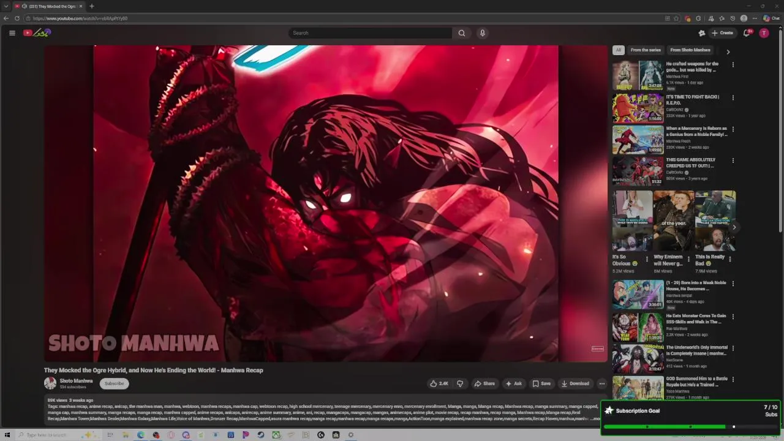Viewport: 784px width, 441px height.
Task: Save the video to a playlist
Action: 541,383
